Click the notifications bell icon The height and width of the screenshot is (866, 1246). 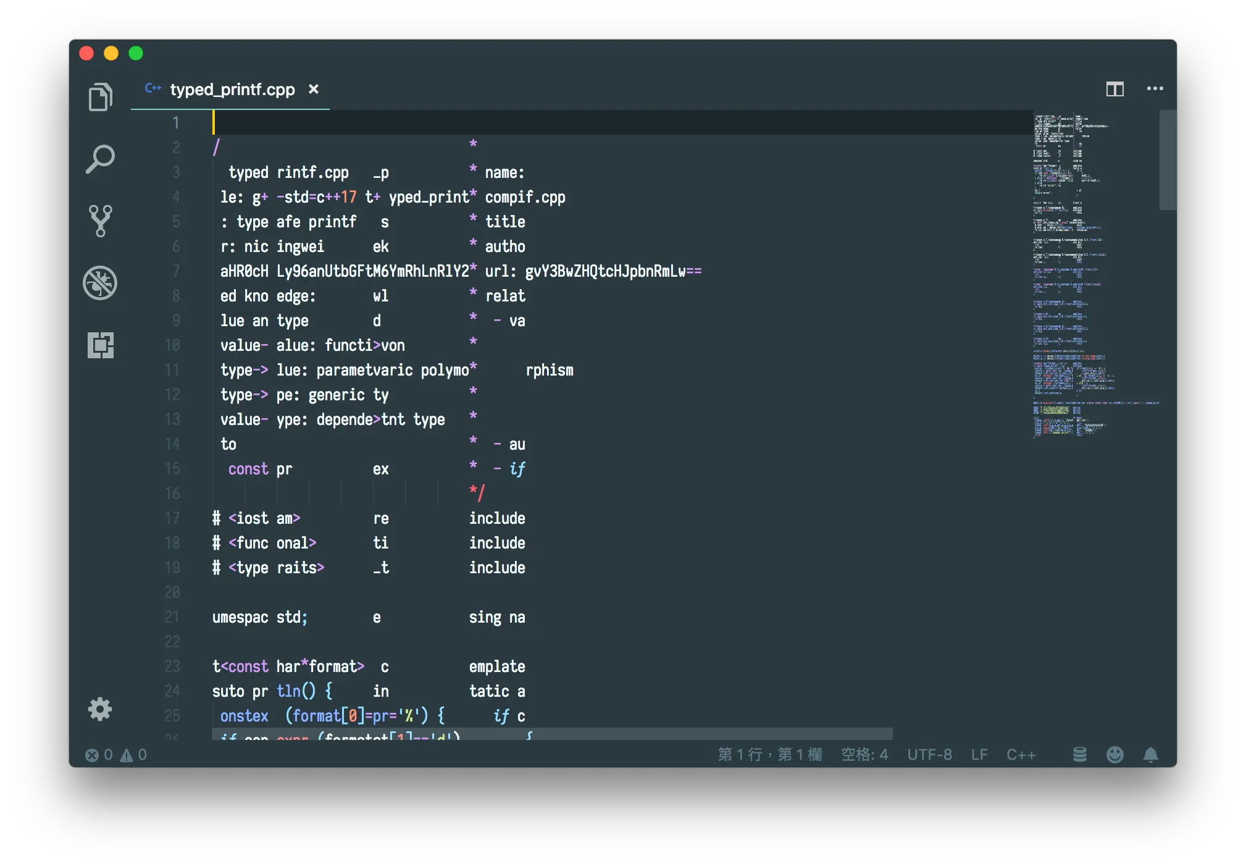1150,755
